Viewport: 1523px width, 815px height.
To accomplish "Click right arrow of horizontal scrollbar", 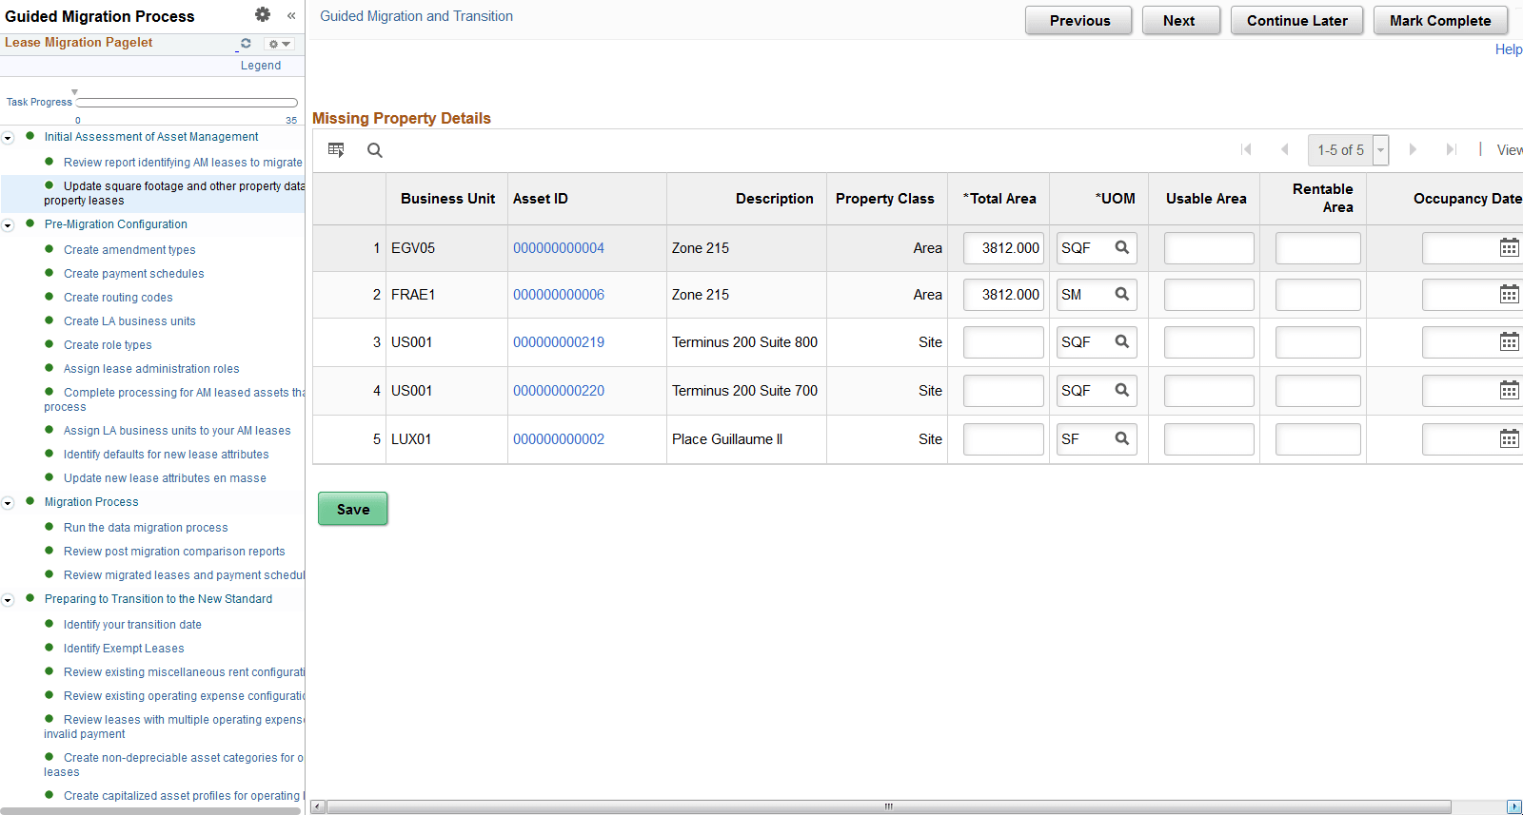I will [x=1514, y=807].
